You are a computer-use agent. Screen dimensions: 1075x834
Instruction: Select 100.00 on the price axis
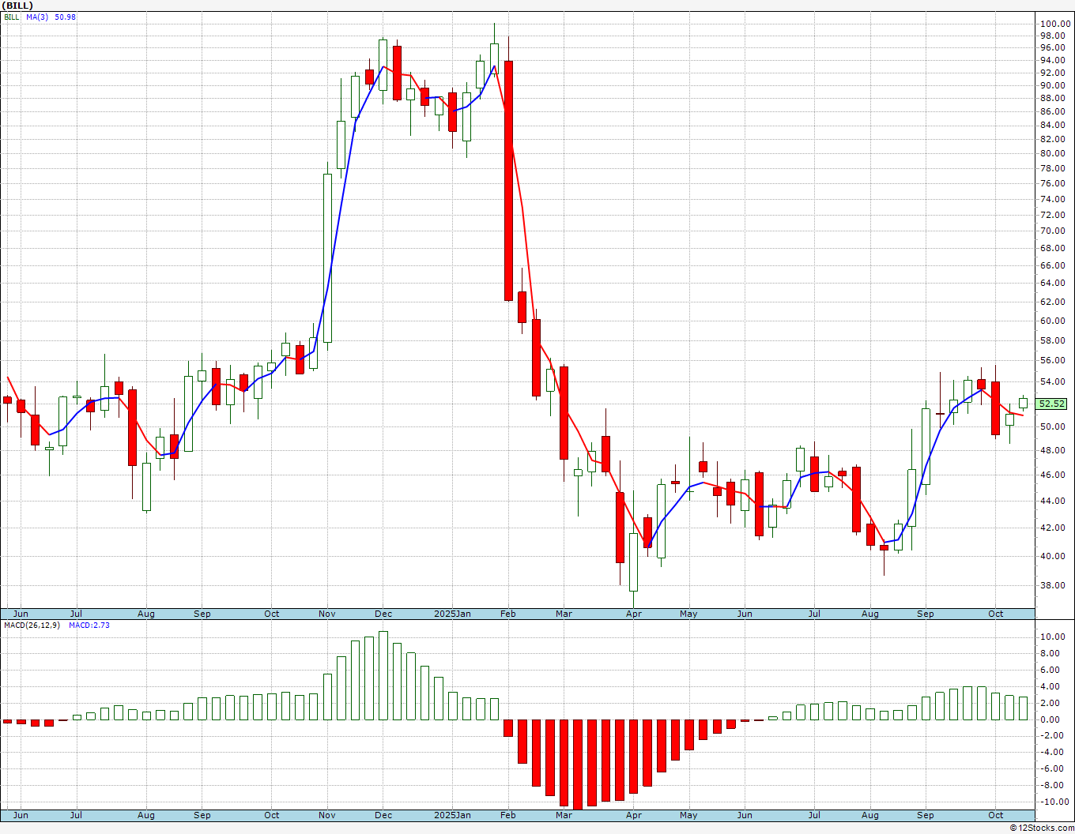click(x=1054, y=24)
